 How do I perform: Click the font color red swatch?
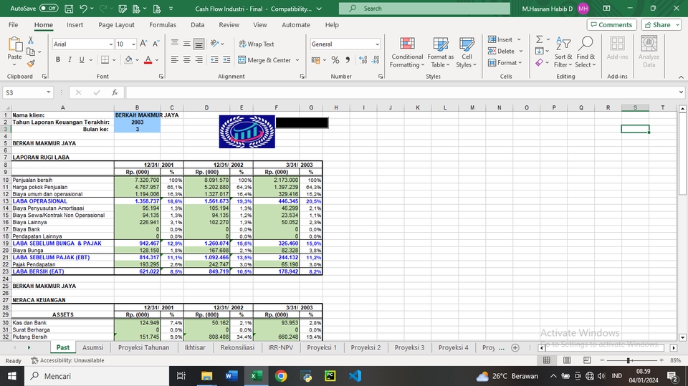148,60
